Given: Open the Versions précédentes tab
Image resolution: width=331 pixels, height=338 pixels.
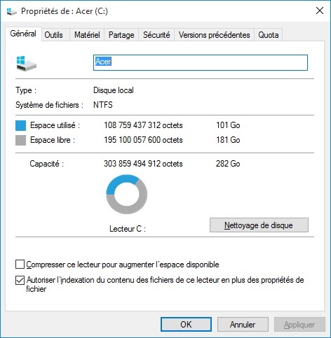Looking at the screenshot, I should 214,35.
